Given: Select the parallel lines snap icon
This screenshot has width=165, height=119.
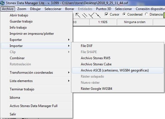Looking at the screenshot, I should coord(85,15).
